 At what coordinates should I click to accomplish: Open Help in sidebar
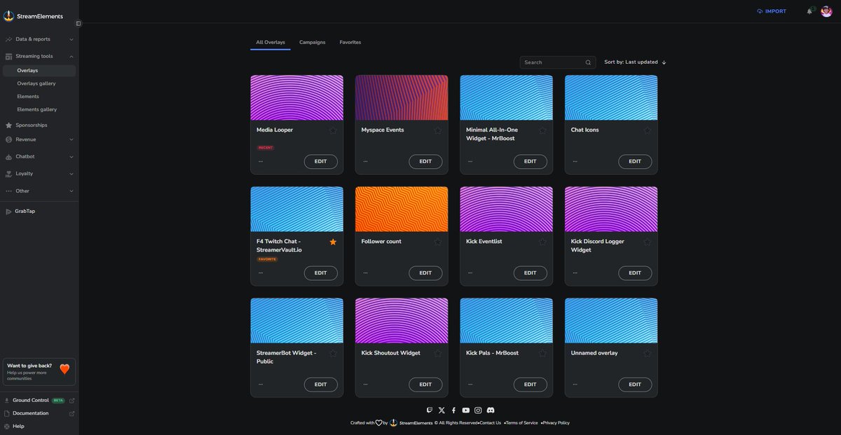coord(18,427)
